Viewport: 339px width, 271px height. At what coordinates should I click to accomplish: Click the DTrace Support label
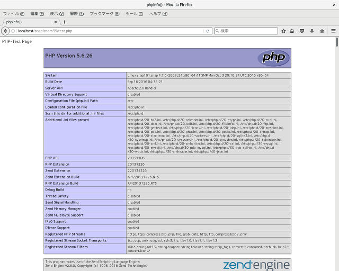[x=57, y=228]
